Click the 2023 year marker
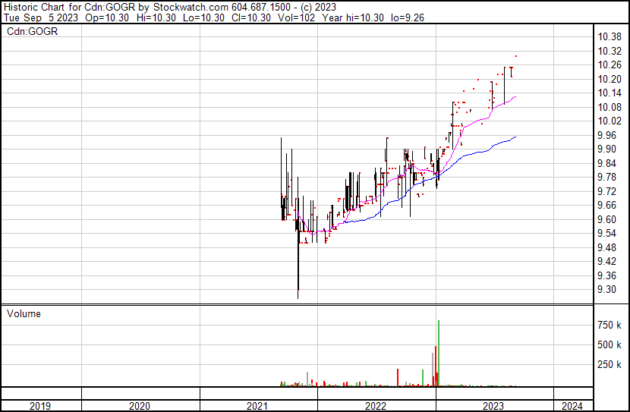Image resolution: width=630 pixels, height=412 pixels. (494, 406)
